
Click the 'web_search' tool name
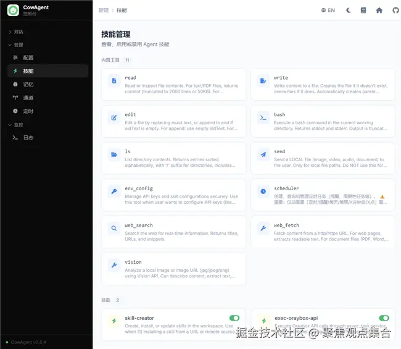click(139, 225)
